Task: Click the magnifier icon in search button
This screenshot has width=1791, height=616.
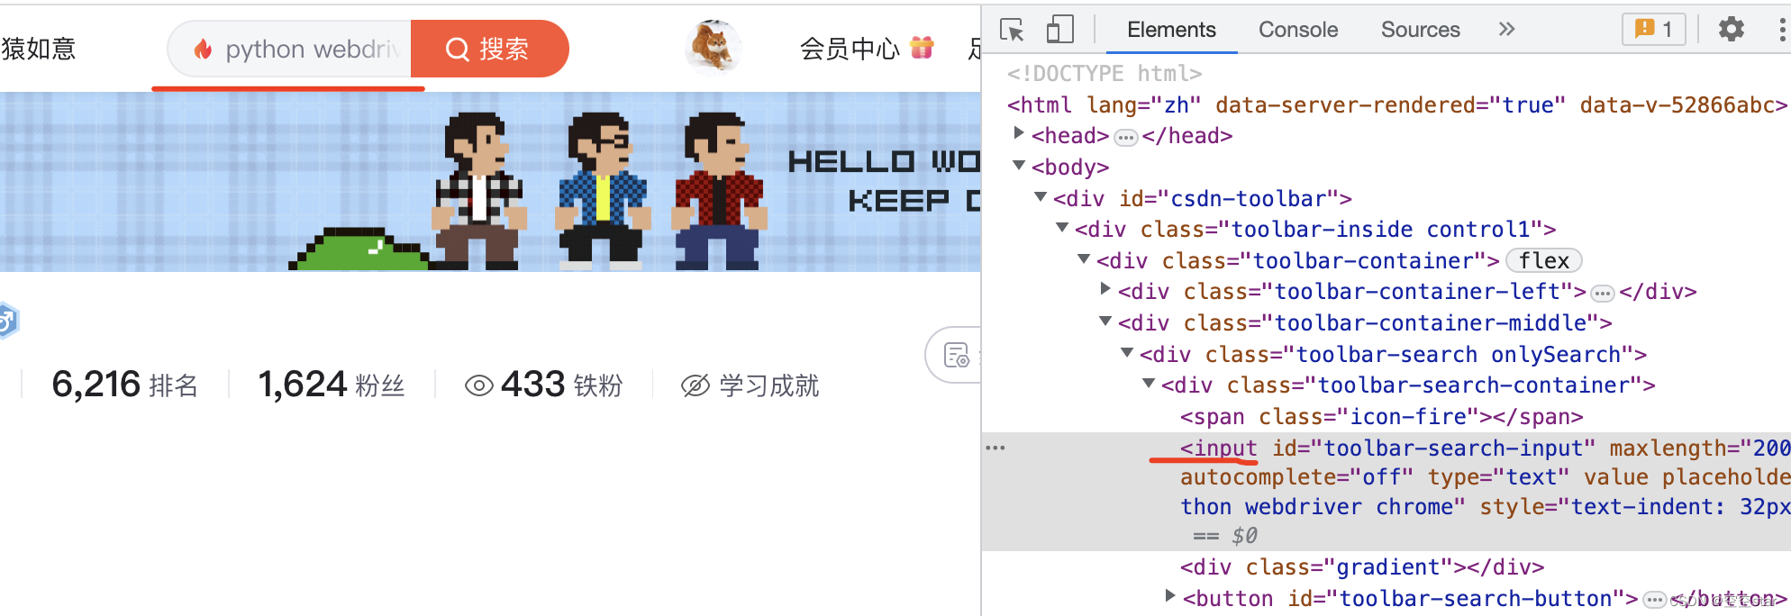Action: pyautogui.click(x=458, y=49)
